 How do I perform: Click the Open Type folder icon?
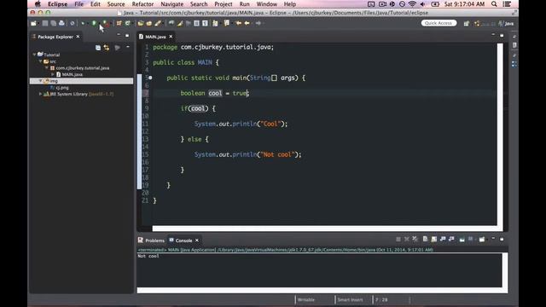pyautogui.click(x=141, y=23)
